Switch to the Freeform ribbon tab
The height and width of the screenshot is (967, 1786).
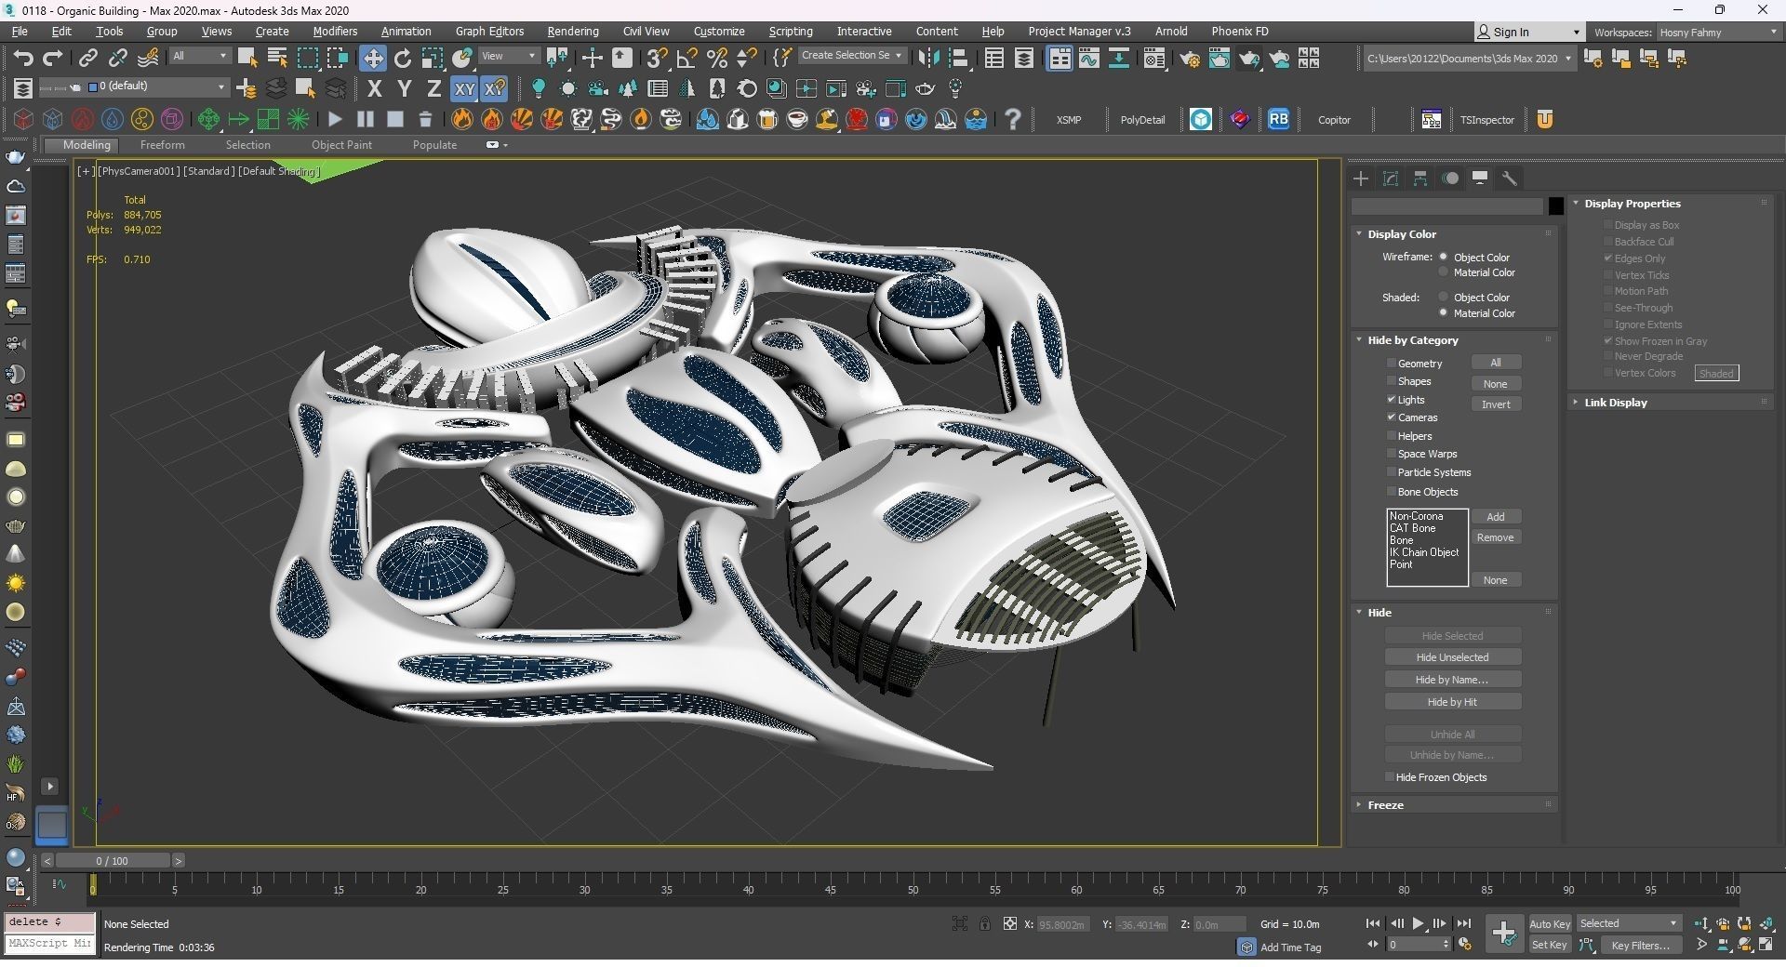pyautogui.click(x=162, y=145)
